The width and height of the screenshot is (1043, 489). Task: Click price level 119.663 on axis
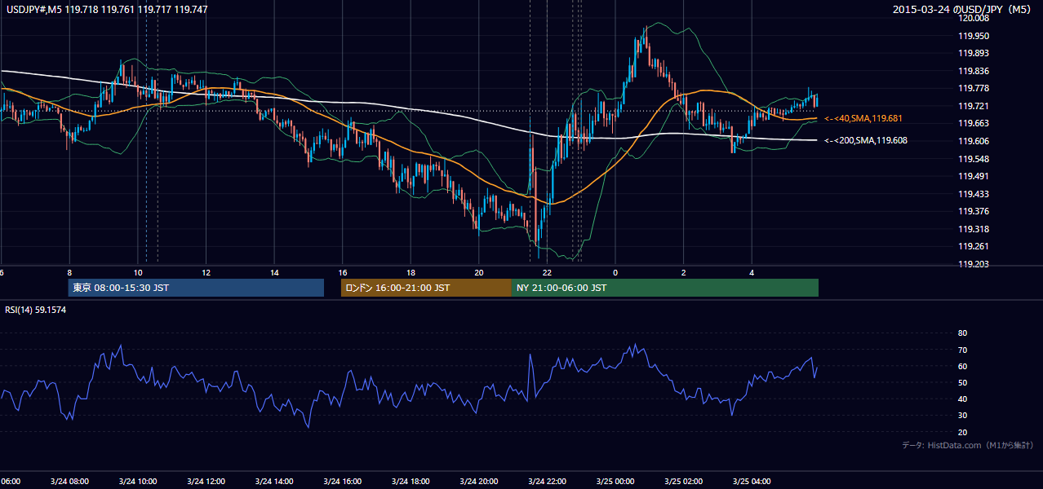click(x=972, y=123)
